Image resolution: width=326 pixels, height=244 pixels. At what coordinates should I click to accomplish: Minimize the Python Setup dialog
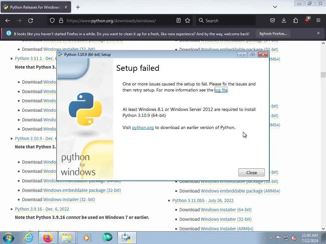242,55
